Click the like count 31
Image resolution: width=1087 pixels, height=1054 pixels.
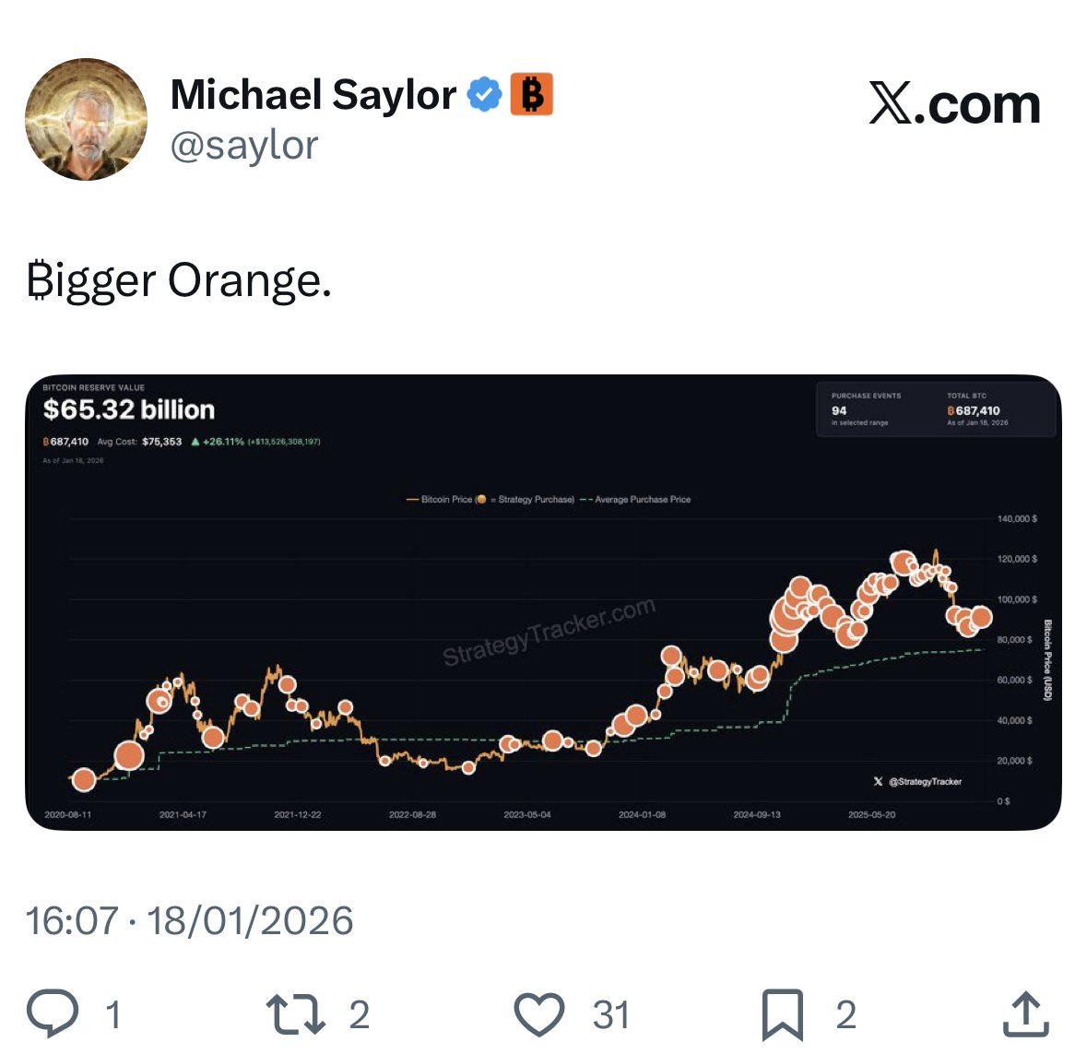(610, 1015)
